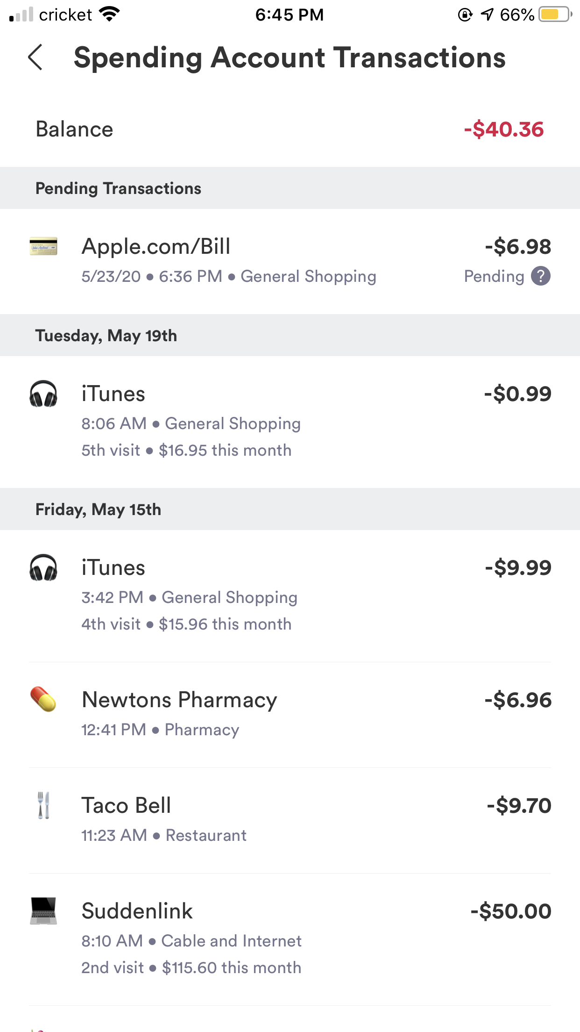Image resolution: width=580 pixels, height=1032 pixels.
Task: Tap headphones icon for the $0.99 iTunes charge
Action: coord(43,394)
